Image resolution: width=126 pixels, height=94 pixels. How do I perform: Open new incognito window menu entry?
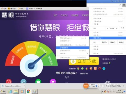coord(108,14)
